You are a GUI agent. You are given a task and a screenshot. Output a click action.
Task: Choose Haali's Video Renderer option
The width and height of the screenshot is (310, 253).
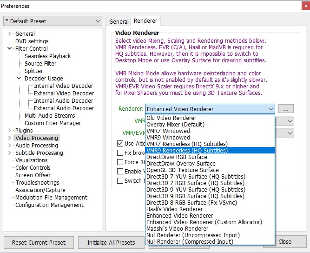210,209
